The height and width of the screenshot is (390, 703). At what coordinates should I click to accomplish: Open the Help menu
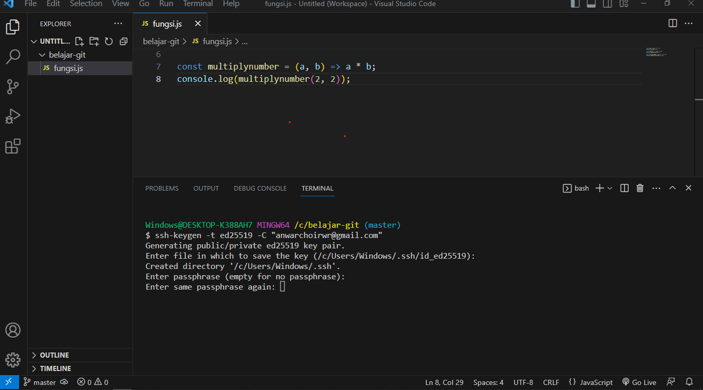[x=231, y=4]
